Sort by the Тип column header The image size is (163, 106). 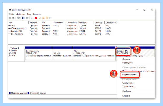point(46,23)
